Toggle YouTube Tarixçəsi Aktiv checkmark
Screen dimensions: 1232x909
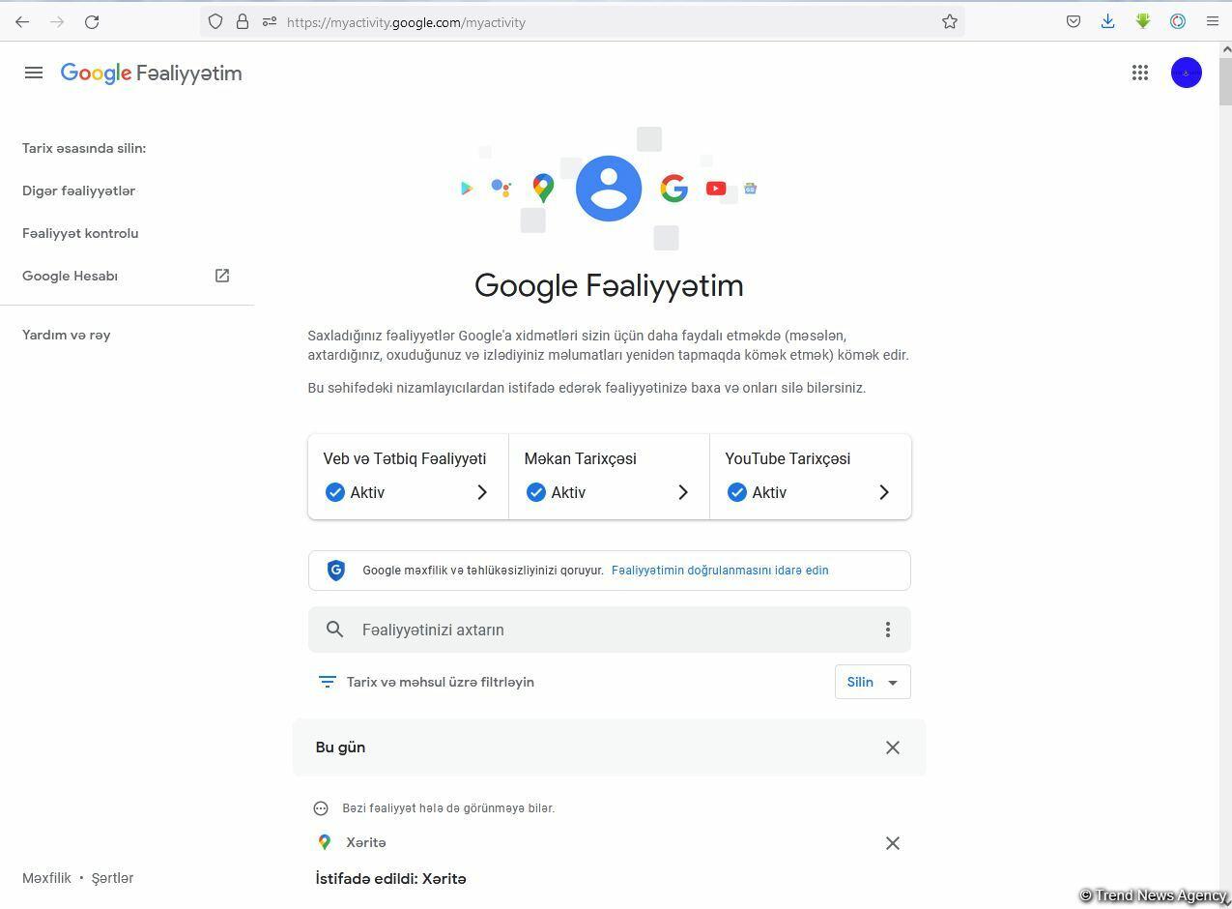pos(737,492)
